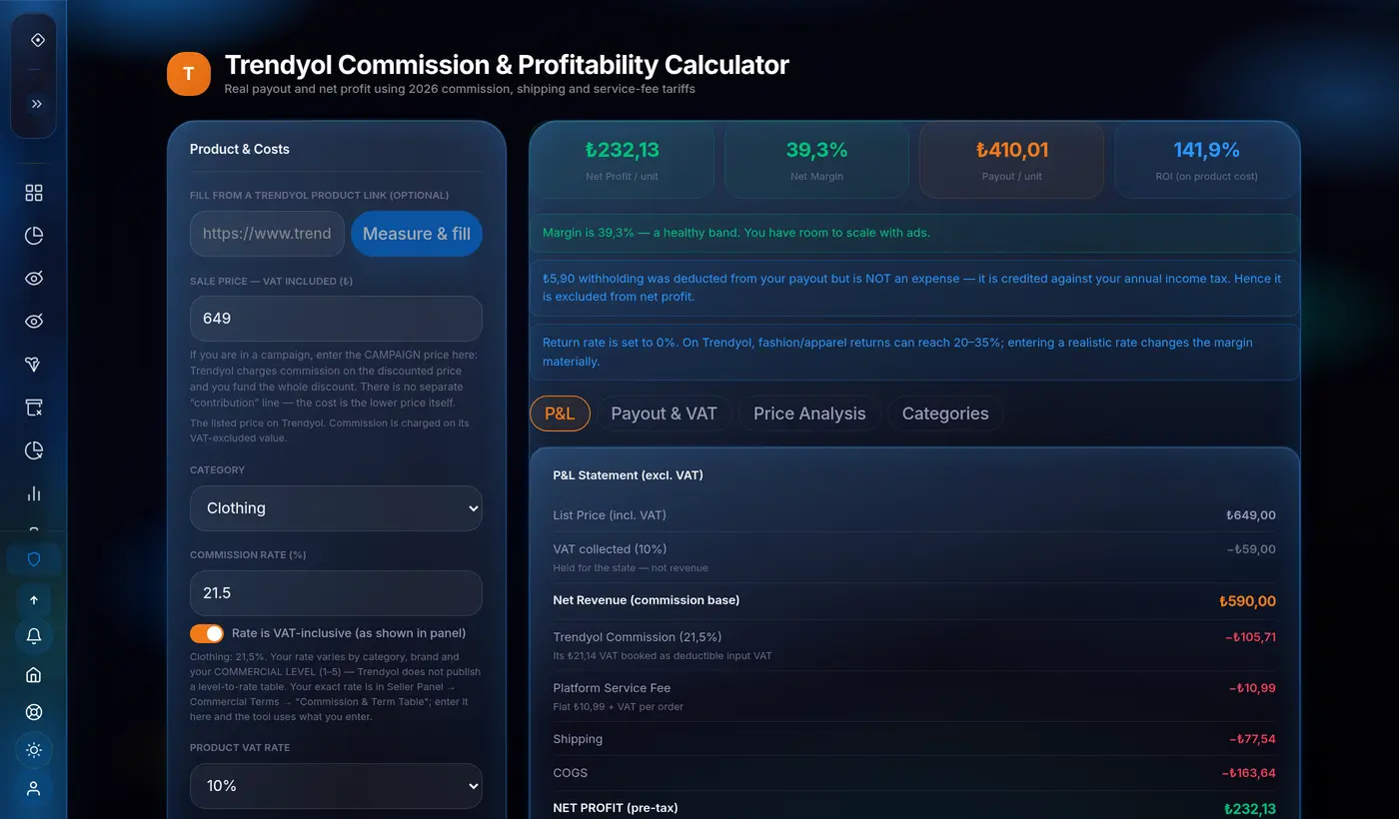Image resolution: width=1399 pixels, height=819 pixels.
Task: Click the archive box with x icon
Action: click(x=34, y=408)
